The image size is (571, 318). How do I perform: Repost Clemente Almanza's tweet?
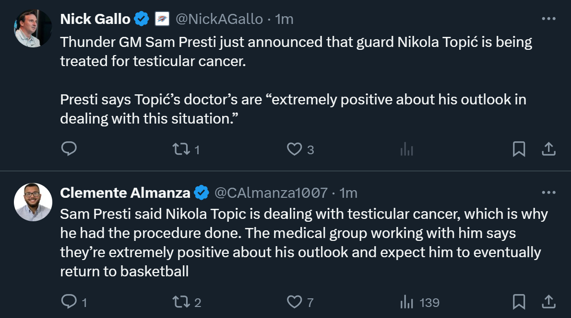(181, 302)
